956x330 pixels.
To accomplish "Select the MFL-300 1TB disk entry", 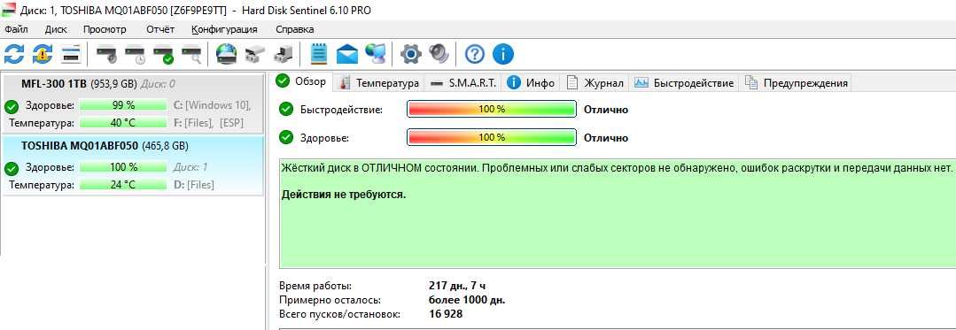I will 133,104.
